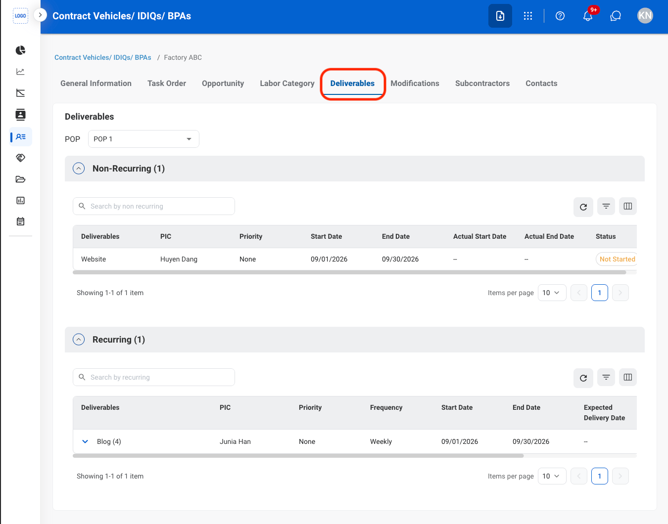Screen dimensions: 668x524
Task: Open the POP 1 dropdown
Action: [x=143, y=139]
